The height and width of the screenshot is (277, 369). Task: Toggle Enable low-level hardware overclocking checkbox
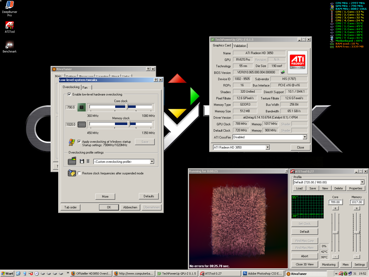pos(69,94)
